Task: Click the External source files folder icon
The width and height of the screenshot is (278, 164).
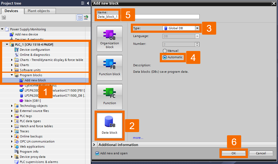Action: [16, 111]
